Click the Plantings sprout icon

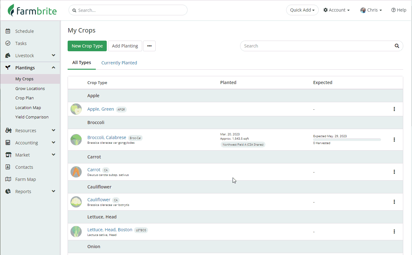click(x=8, y=67)
